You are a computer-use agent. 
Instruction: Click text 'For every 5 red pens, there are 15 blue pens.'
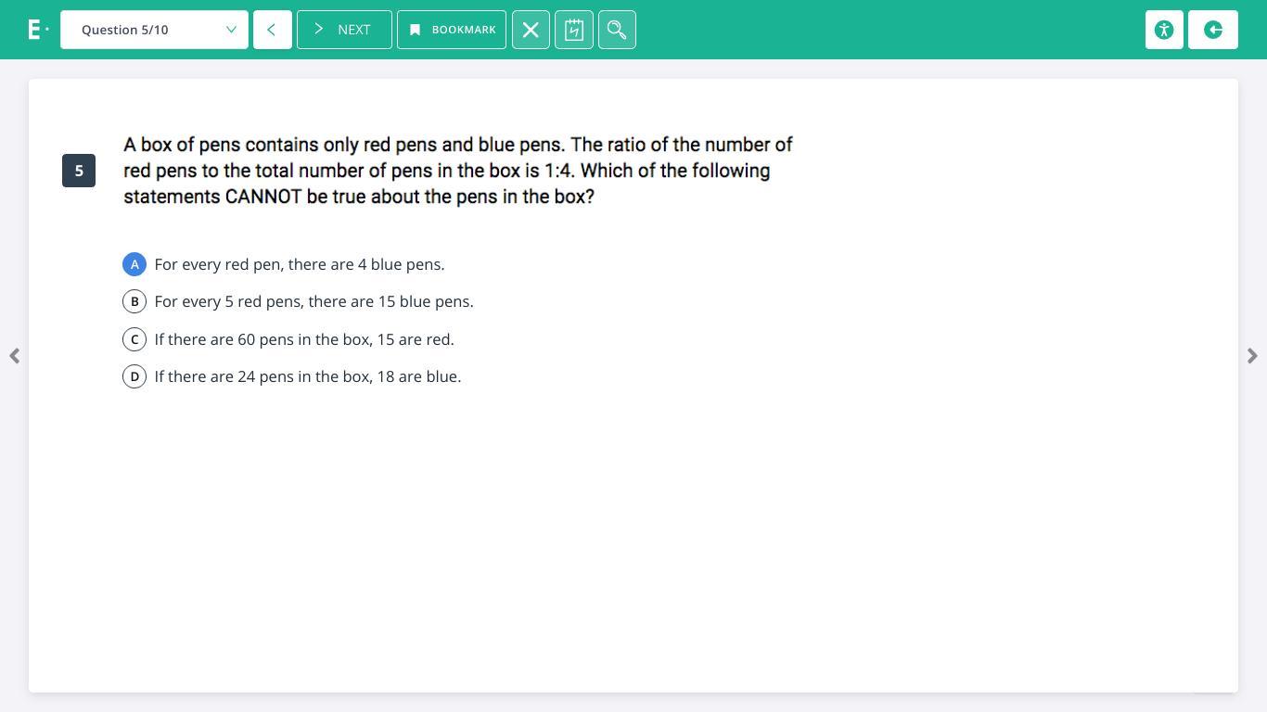[314, 301]
